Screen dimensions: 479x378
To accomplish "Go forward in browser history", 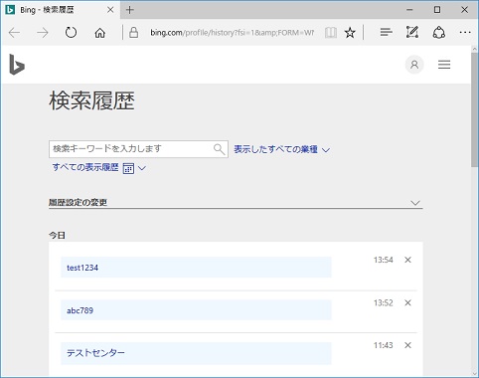I will [43, 33].
